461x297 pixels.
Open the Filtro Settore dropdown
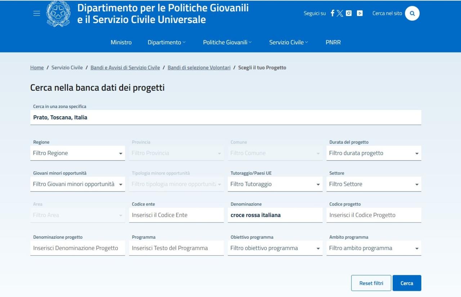point(374,184)
